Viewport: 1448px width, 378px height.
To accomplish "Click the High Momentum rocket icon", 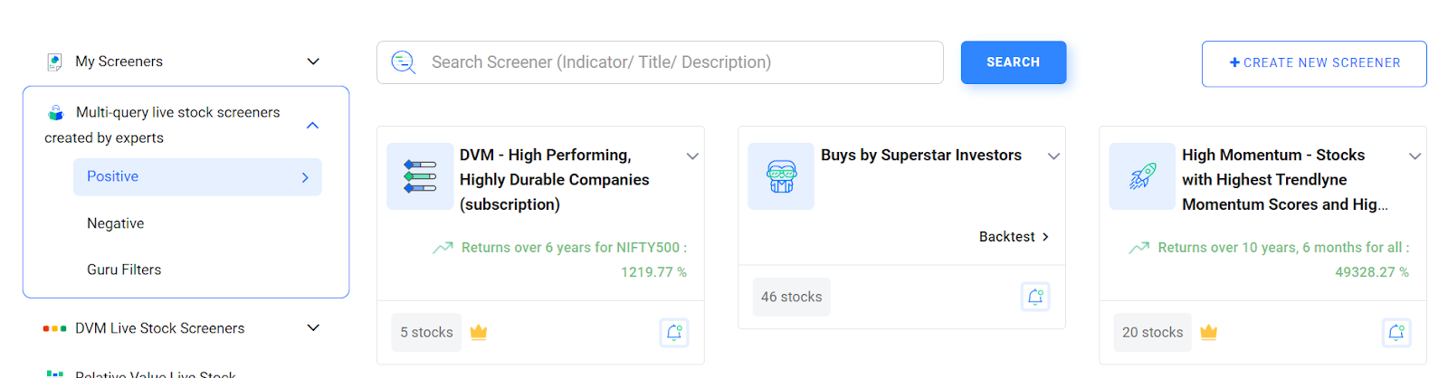I will pyautogui.click(x=1142, y=176).
